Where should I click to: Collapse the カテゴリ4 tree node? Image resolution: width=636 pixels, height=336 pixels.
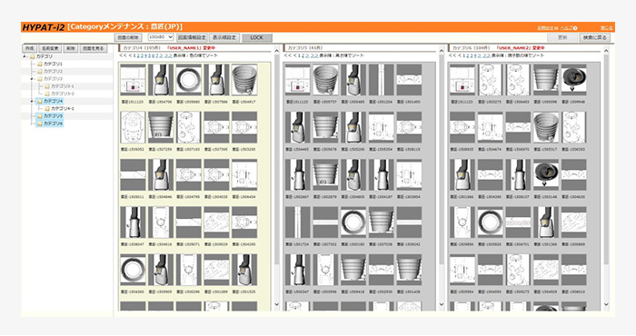point(33,101)
